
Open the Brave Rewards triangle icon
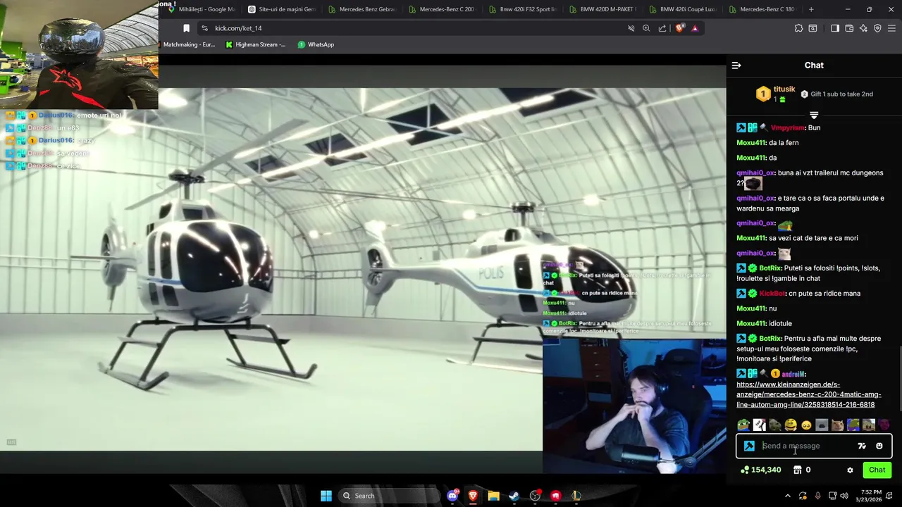point(695,28)
